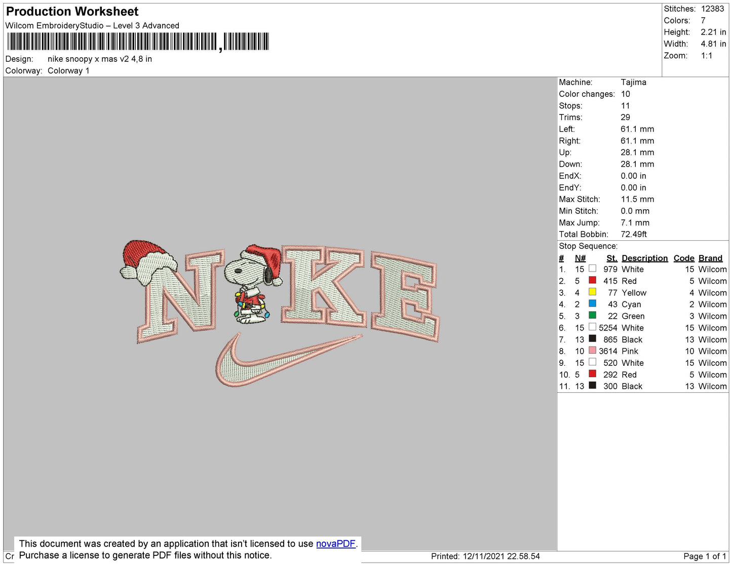The height and width of the screenshot is (566, 732).
Task: Click the Santa hat on the letter N
Action: 148,262
